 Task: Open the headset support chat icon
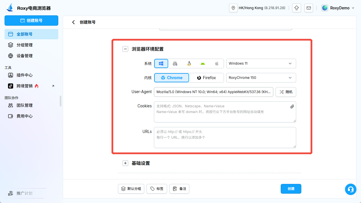[350, 189]
